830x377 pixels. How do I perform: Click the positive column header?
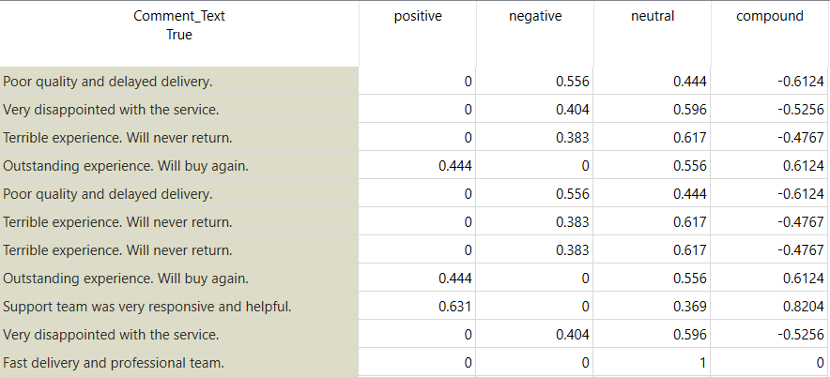pyautogui.click(x=418, y=16)
